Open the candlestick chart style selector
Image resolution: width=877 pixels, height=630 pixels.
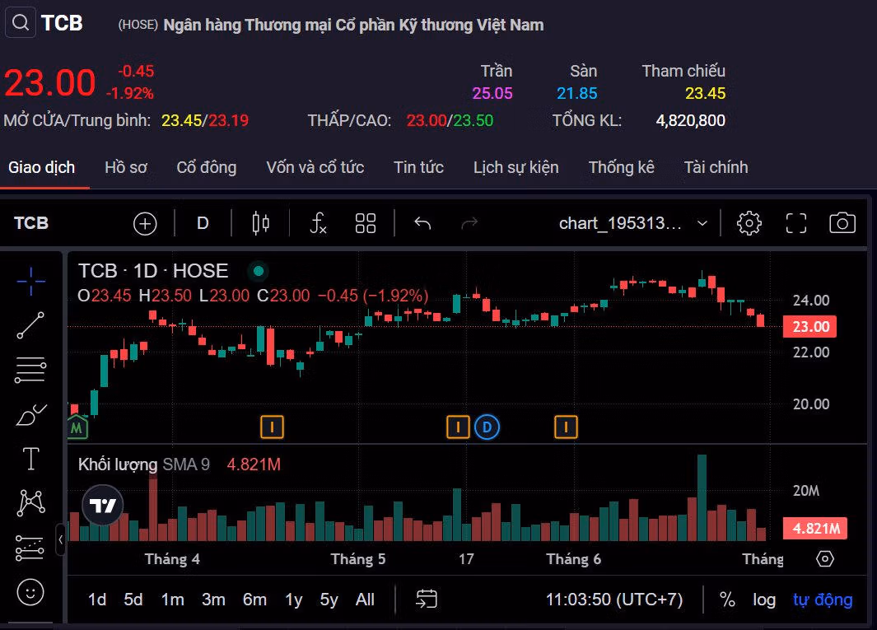261,223
